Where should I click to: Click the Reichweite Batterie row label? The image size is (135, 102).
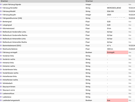click(x=10, y=49)
